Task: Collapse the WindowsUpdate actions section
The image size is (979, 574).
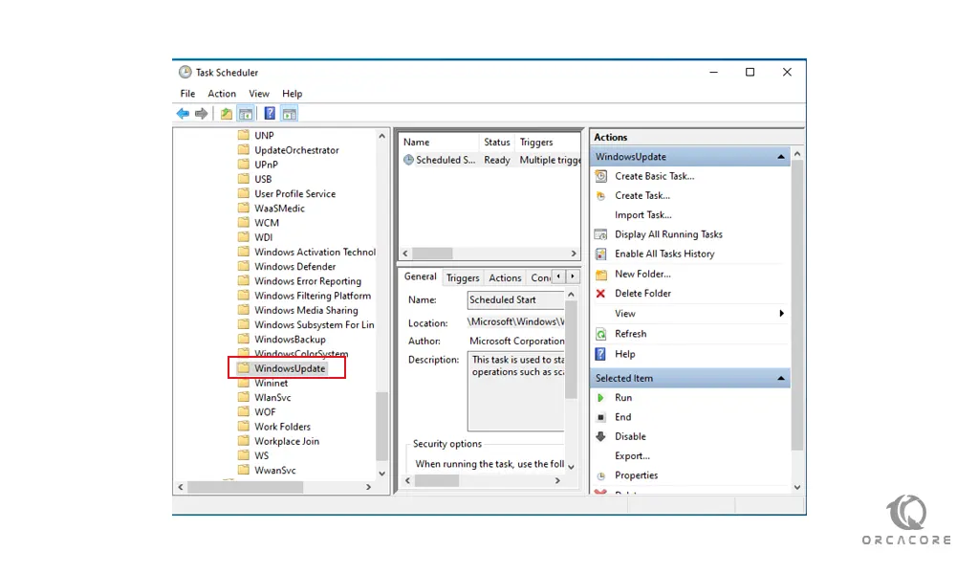Action: (781, 157)
